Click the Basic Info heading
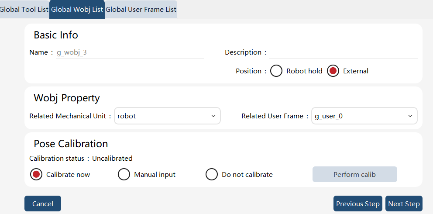The image size is (433, 214). pyautogui.click(x=56, y=35)
